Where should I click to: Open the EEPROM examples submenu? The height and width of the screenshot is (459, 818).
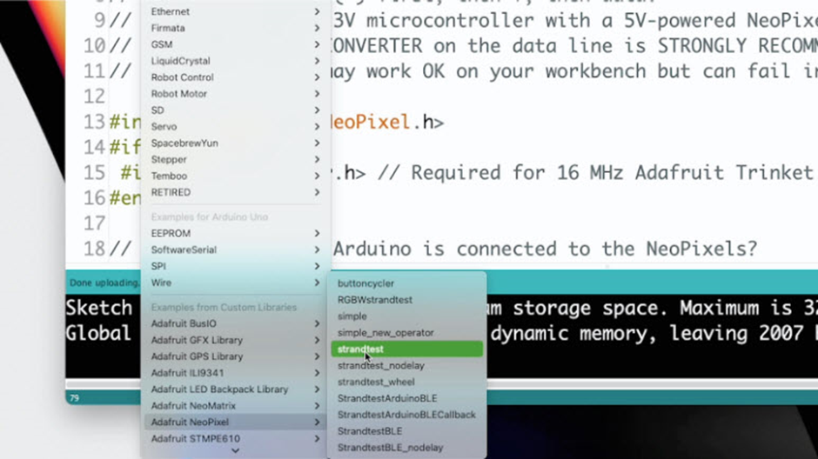click(x=235, y=233)
